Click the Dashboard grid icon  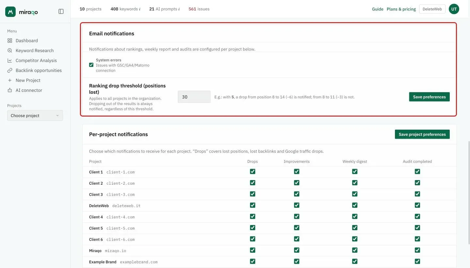[x=10, y=41]
